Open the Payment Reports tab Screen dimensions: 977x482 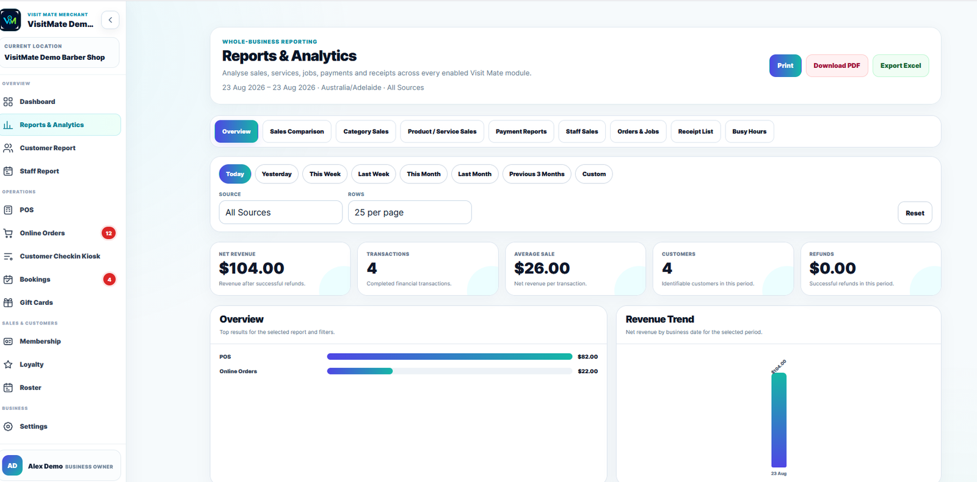[521, 131]
